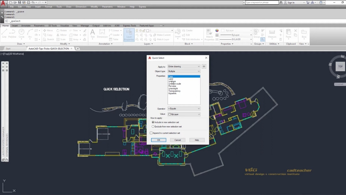Open the Layer Properties manager

129,35
